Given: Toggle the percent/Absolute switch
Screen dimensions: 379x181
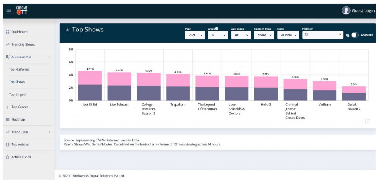Looking at the screenshot, I should tap(355, 35).
